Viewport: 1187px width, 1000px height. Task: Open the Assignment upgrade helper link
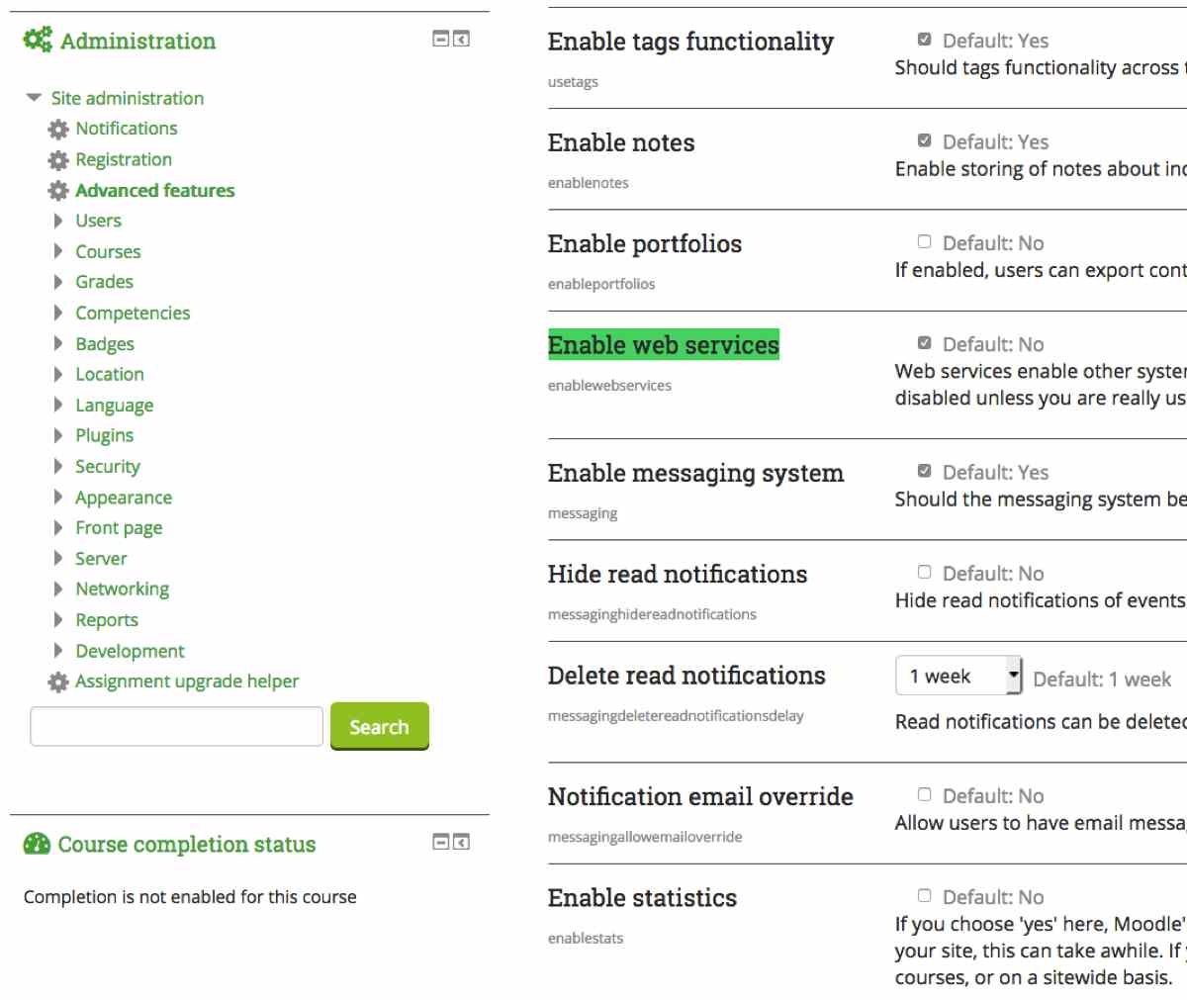[x=187, y=682]
